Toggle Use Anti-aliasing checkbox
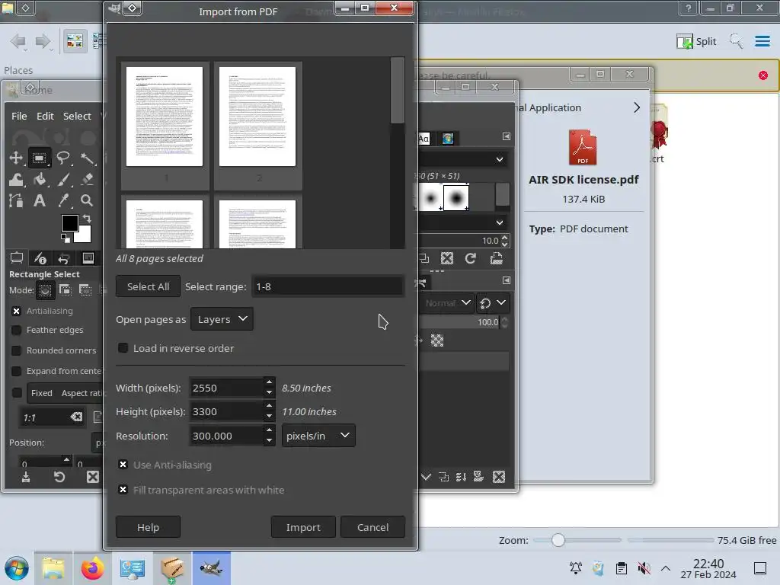The image size is (780, 585). (123, 465)
